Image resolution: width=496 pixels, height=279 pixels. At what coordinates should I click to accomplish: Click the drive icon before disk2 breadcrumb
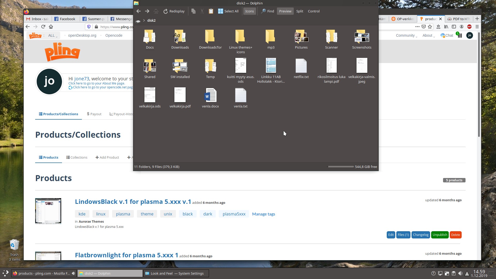click(x=138, y=21)
